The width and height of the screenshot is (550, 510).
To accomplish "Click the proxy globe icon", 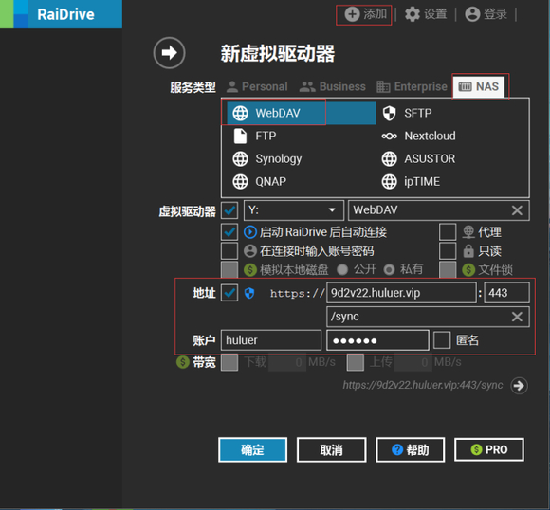I will click(x=468, y=232).
